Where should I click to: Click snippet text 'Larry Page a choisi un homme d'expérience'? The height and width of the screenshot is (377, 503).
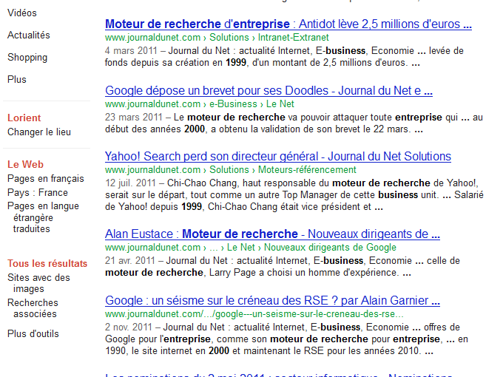click(x=304, y=273)
